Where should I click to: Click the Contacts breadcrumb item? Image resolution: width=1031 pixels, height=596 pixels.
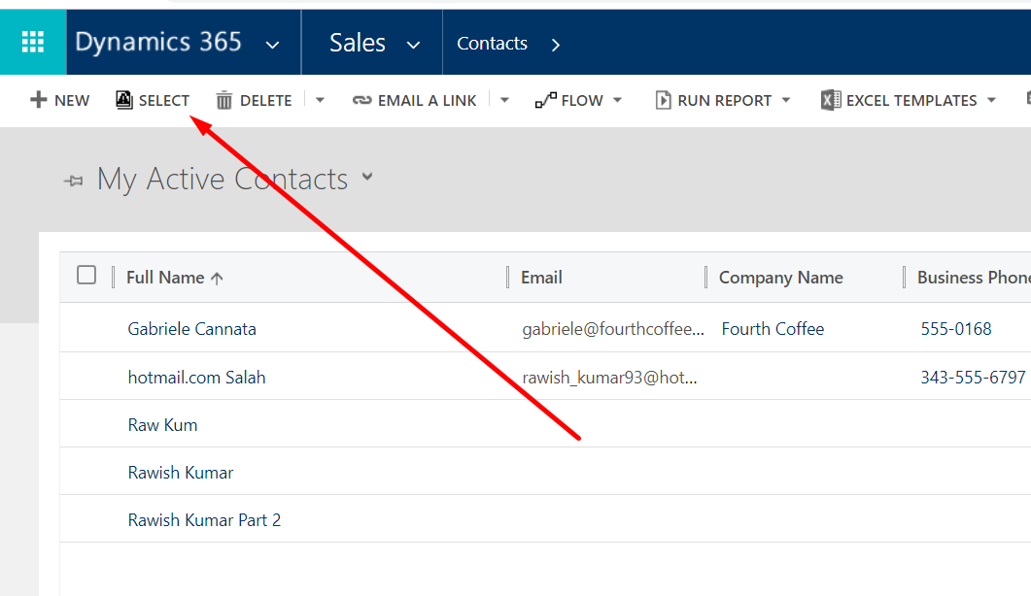492,44
